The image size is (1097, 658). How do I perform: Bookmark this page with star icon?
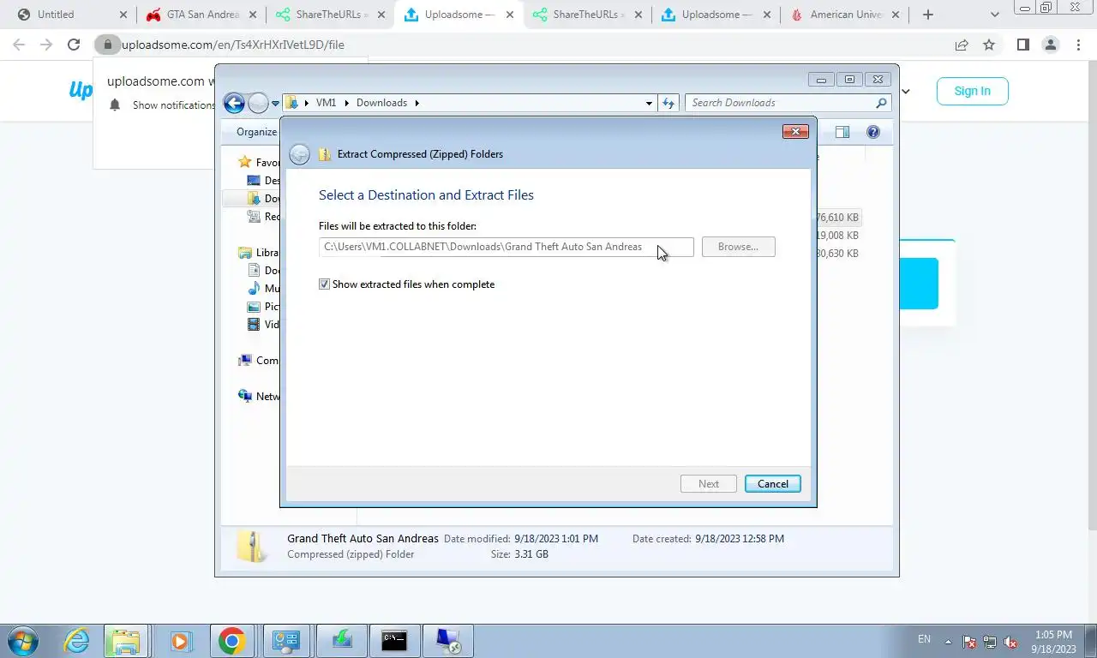tap(989, 45)
